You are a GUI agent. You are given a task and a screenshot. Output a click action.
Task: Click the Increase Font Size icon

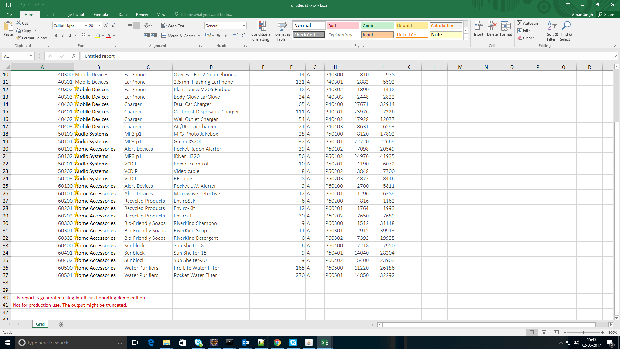[x=106, y=26]
